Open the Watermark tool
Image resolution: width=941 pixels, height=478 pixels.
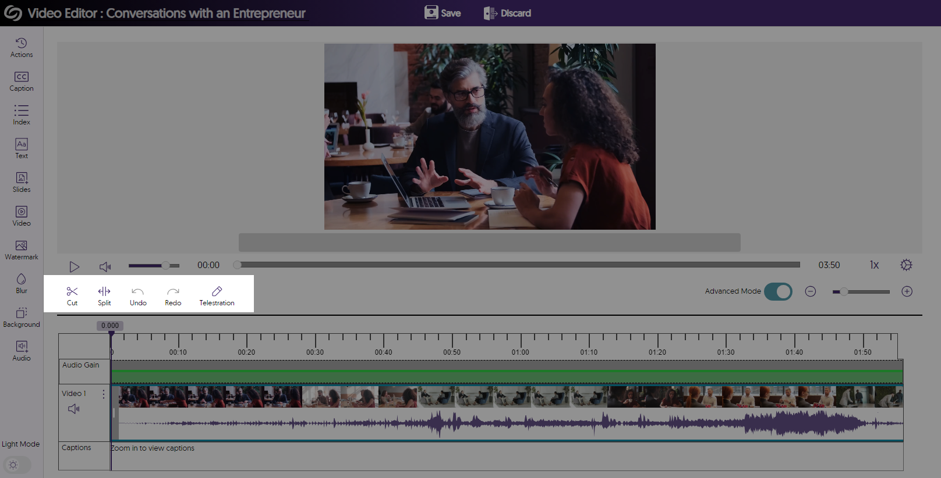point(22,250)
